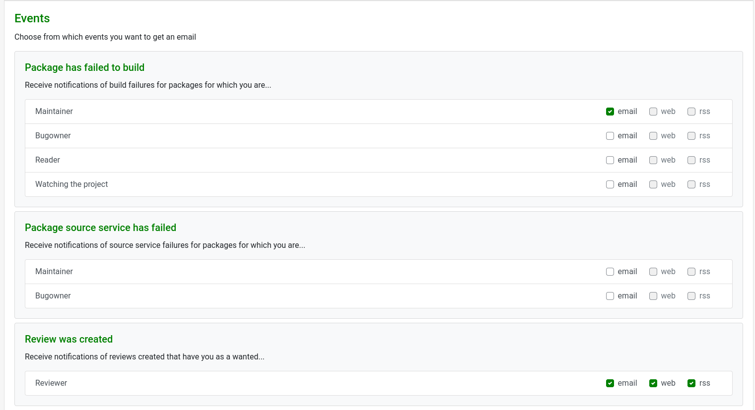Viewport: 755px width, 410px height.
Task: Disable web notifications for Reviewer
Action: click(653, 383)
